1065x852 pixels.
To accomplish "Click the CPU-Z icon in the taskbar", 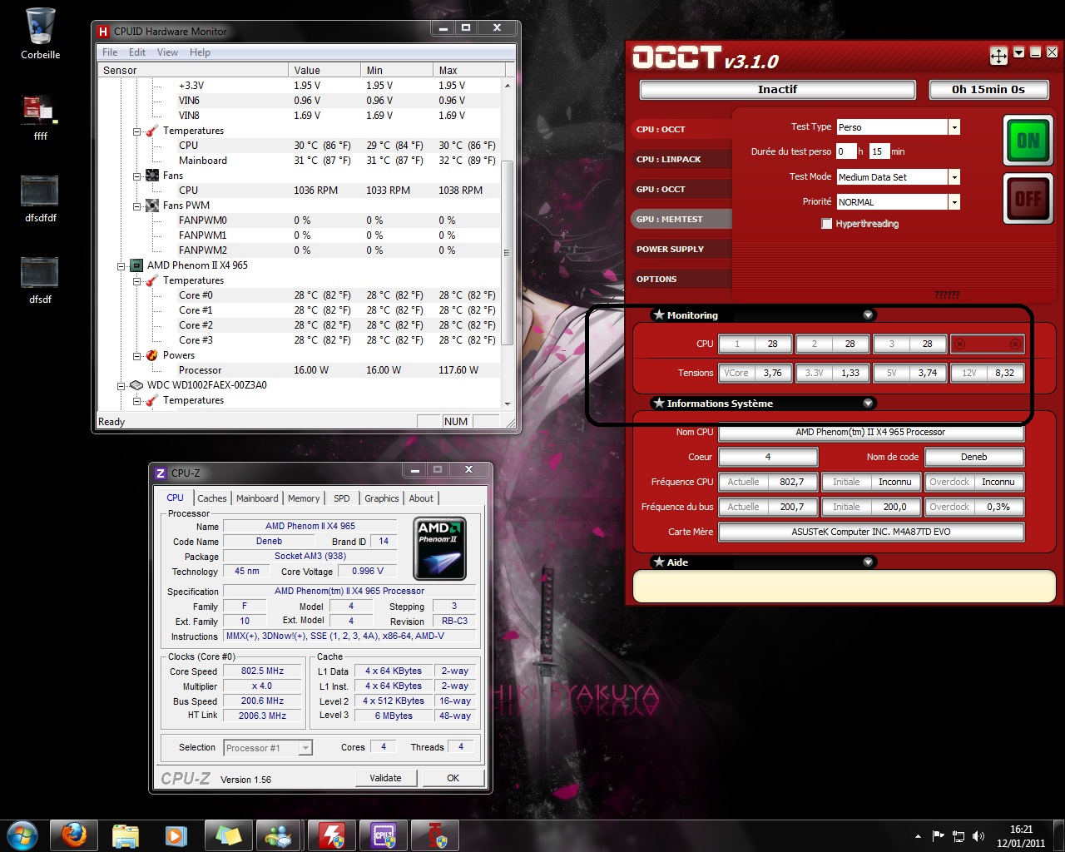I will (x=384, y=835).
